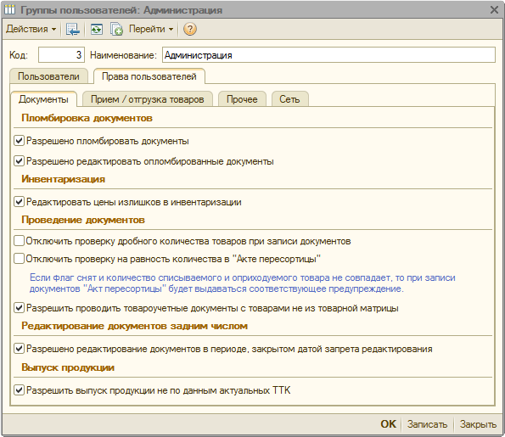Open the Прием / отгрузка товаров tab
This screenshot has height=437, width=505.
[x=148, y=99]
